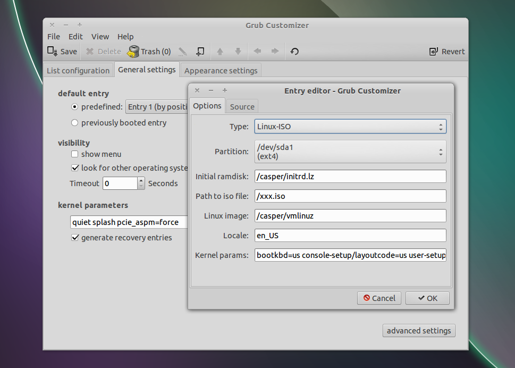Click the Initial ramdisk field
Image resolution: width=515 pixels, height=368 pixels.
click(x=350, y=177)
